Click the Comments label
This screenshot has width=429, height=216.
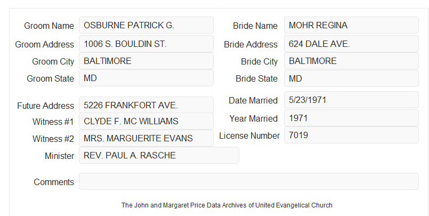54,182
